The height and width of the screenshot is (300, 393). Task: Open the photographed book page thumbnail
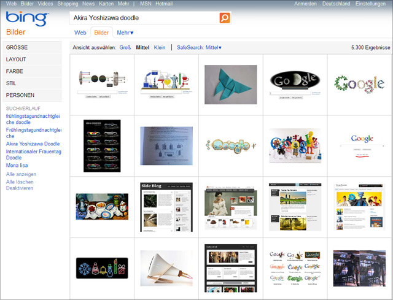click(x=166, y=146)
